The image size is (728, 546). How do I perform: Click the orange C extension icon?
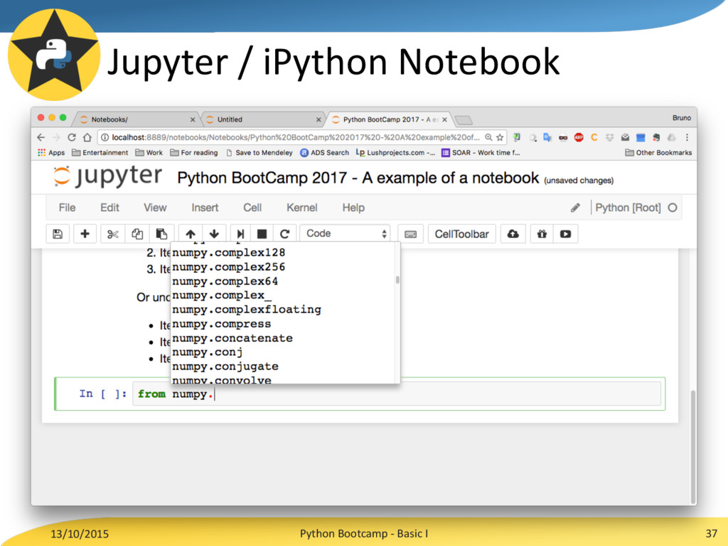[x=594, y=137]
